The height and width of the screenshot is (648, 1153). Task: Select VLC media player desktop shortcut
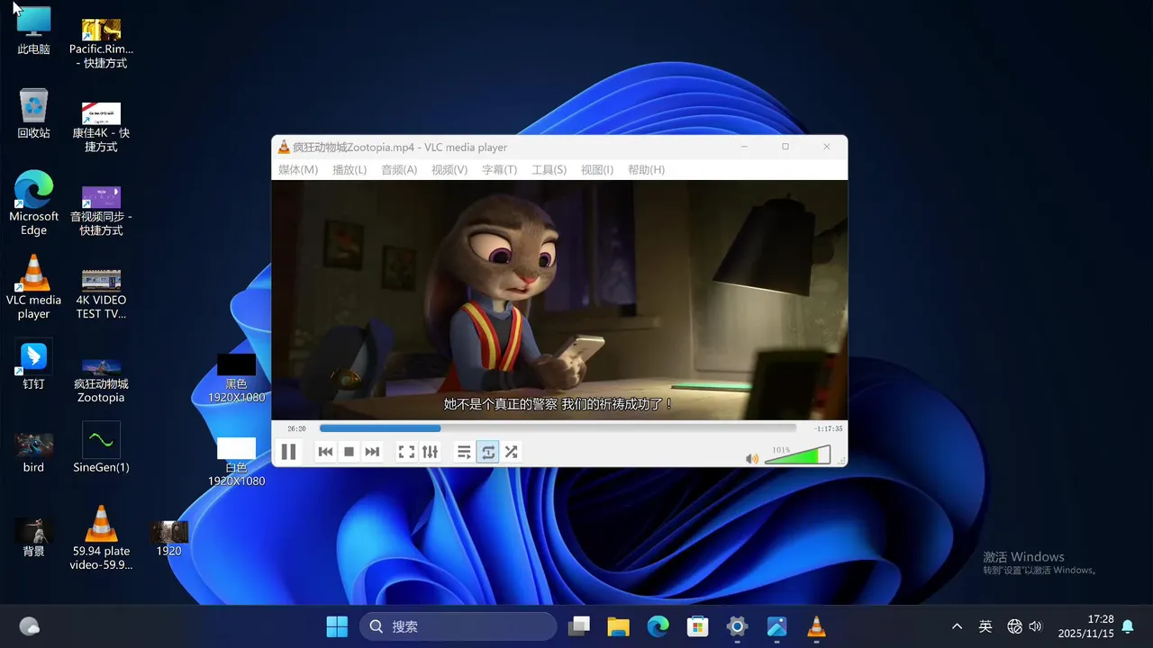click(33, 287)
